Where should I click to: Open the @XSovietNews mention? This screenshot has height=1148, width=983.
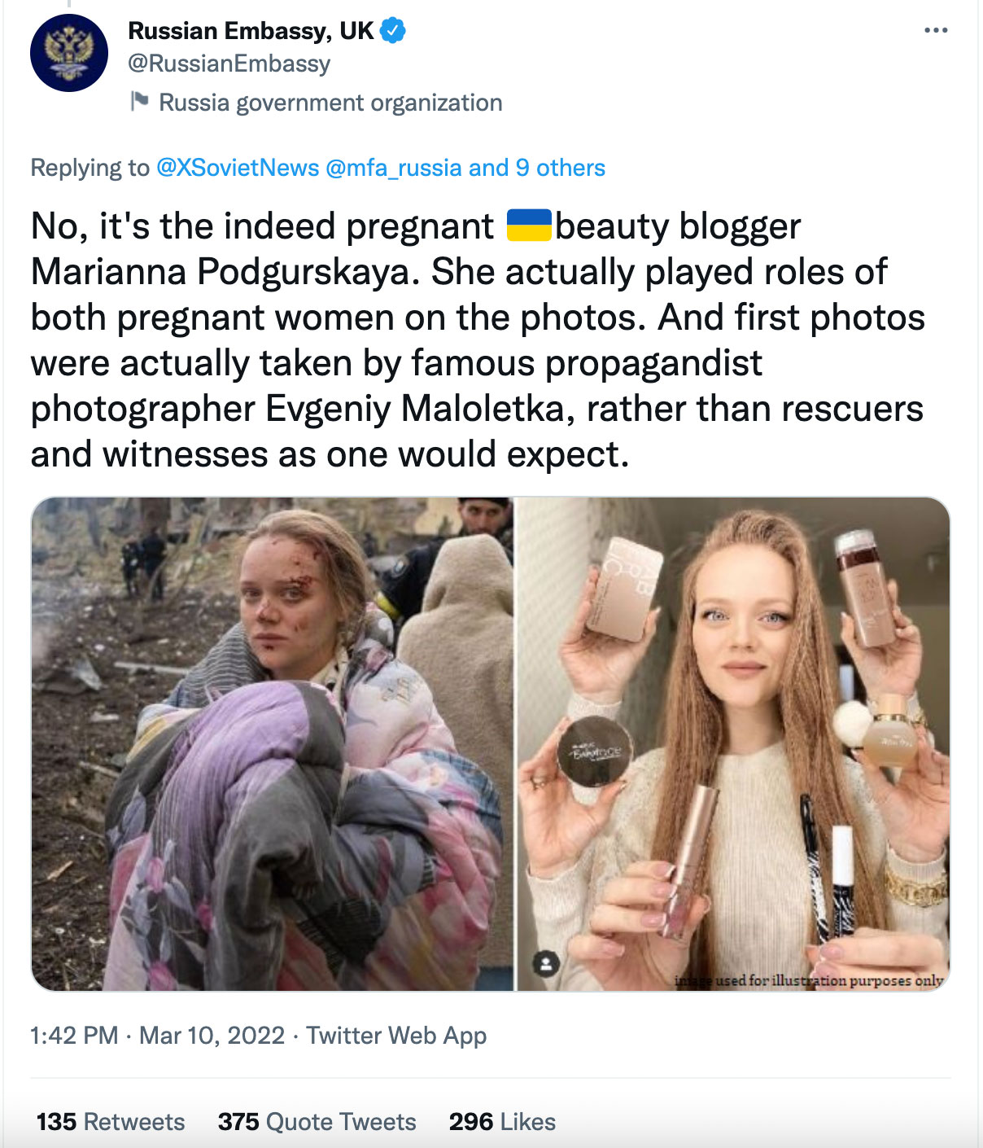tap(238, 168)
